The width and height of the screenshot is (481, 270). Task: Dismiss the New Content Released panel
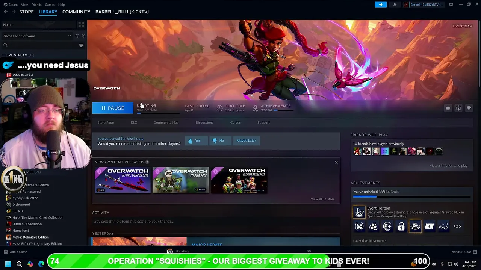coord(336,162)
